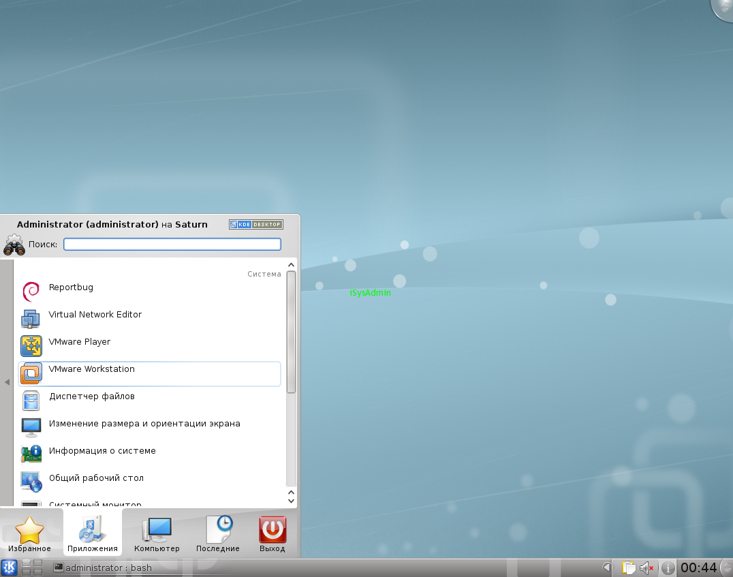Open Klipper clipboard icon in system tray

629,567
